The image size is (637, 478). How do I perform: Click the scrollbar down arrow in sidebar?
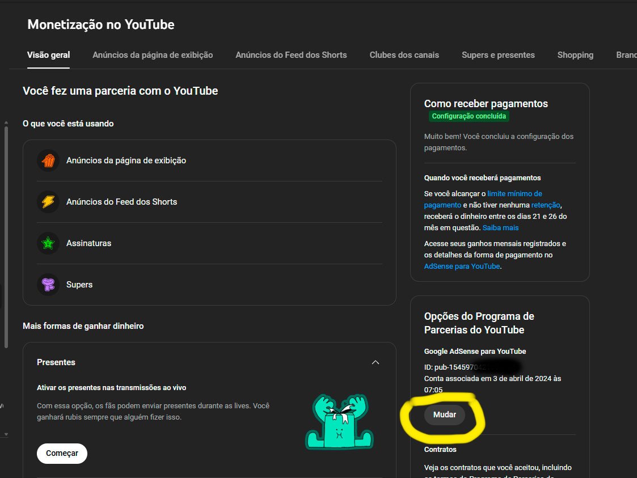[x=6, y=434]
